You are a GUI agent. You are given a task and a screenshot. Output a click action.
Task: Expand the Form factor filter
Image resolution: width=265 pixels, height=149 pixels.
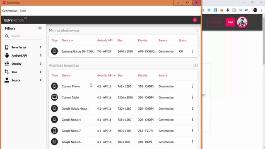23,47
